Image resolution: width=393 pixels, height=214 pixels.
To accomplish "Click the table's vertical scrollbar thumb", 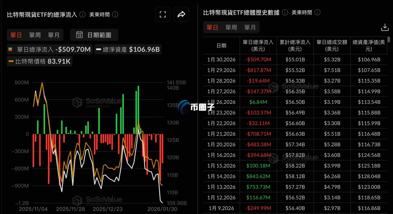I will [389, 40].
